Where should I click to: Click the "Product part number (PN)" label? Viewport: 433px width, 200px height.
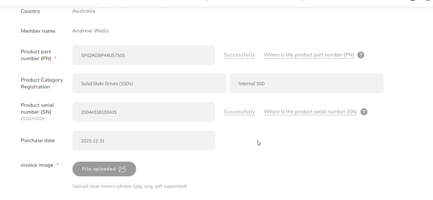(x=36, y=55)
